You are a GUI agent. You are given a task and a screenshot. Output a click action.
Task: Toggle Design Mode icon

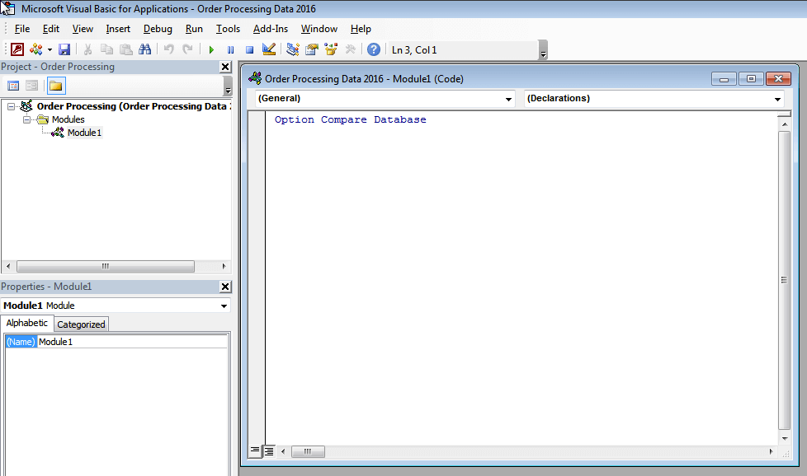[268, 49]
